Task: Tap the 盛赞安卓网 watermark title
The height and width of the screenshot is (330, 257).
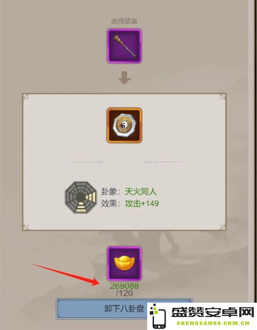Action: pos(213,312)
